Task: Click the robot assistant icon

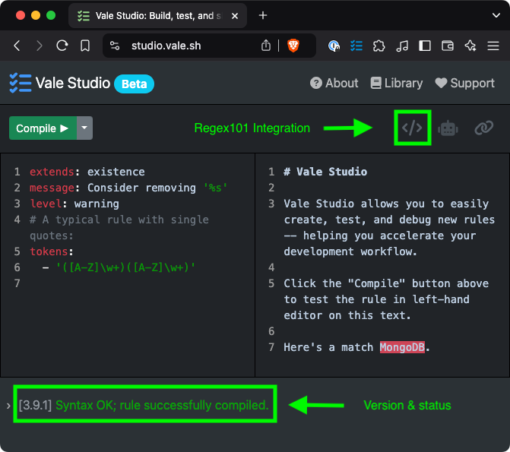Action: click(x=448, y=128)
